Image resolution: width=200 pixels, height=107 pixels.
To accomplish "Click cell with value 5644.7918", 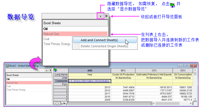I will point(123,94).
